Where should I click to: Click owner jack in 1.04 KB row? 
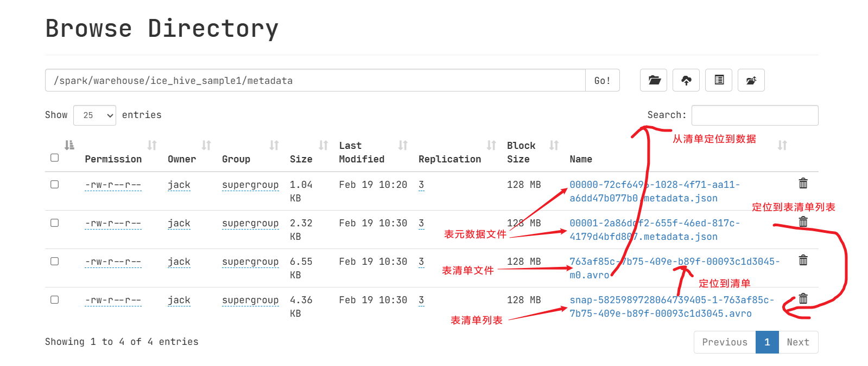tap(179, 185)
